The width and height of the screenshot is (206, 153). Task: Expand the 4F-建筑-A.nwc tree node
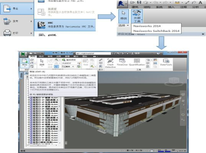(29, 138)
